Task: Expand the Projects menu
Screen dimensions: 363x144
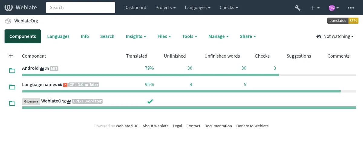Action: click(166, 8)
